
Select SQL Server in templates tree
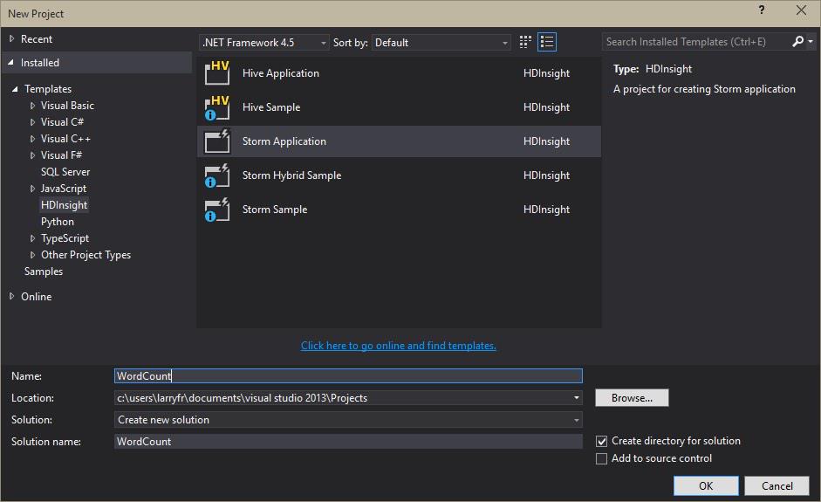coord(65,172)
